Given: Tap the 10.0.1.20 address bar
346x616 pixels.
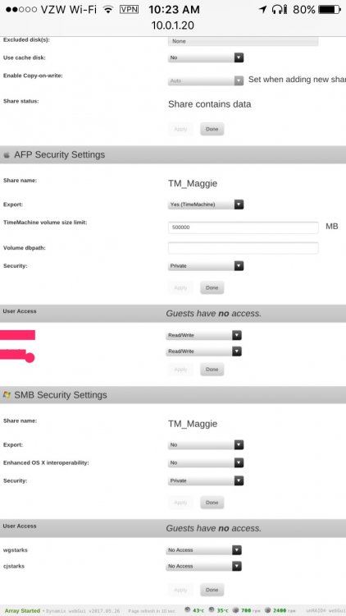Looking at the screenshot, I should [173, 25].
